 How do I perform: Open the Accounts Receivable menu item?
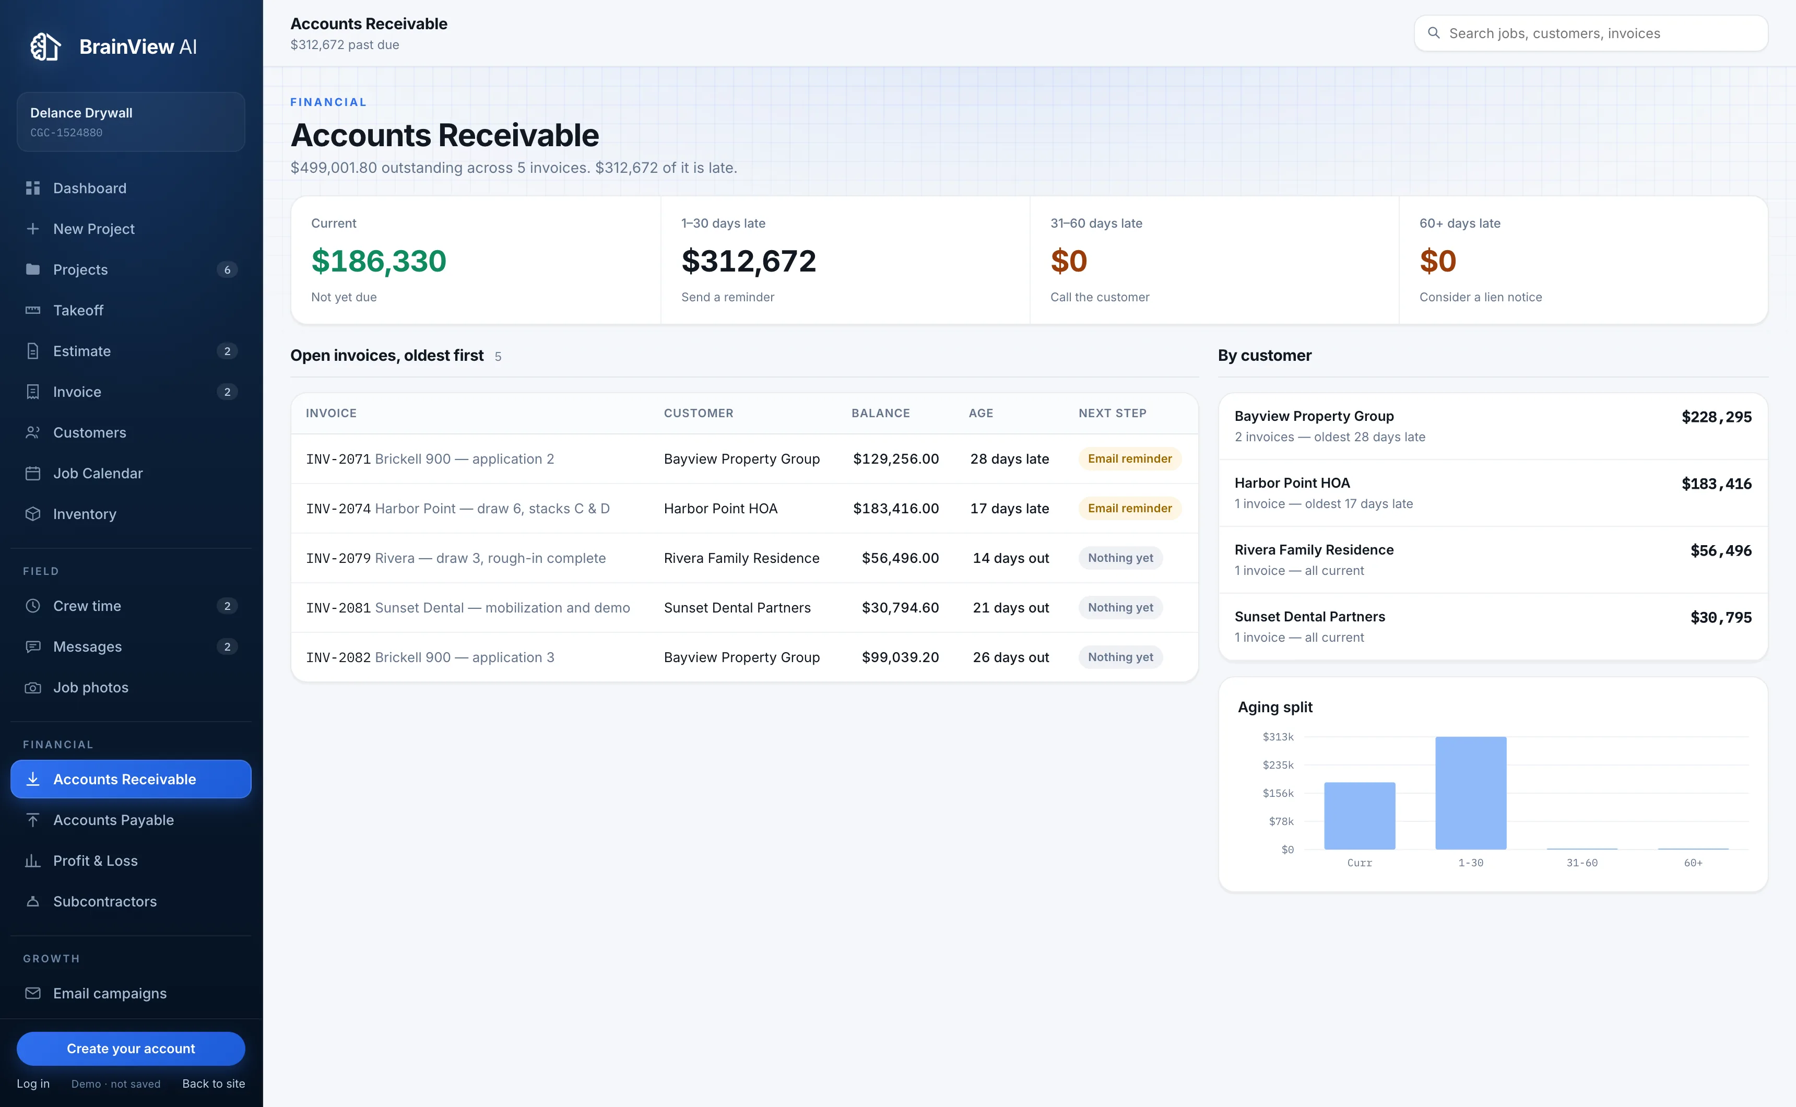click(x=131, y=779)
